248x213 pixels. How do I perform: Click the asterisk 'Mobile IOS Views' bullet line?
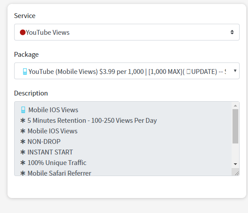pos(49,131)
